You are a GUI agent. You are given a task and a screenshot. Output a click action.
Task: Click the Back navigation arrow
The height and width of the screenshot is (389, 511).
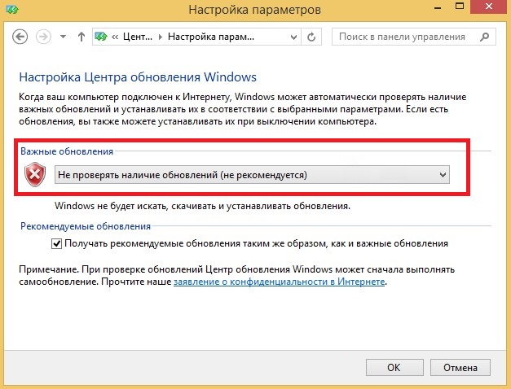pyautogui.click(x=20, y=37)
